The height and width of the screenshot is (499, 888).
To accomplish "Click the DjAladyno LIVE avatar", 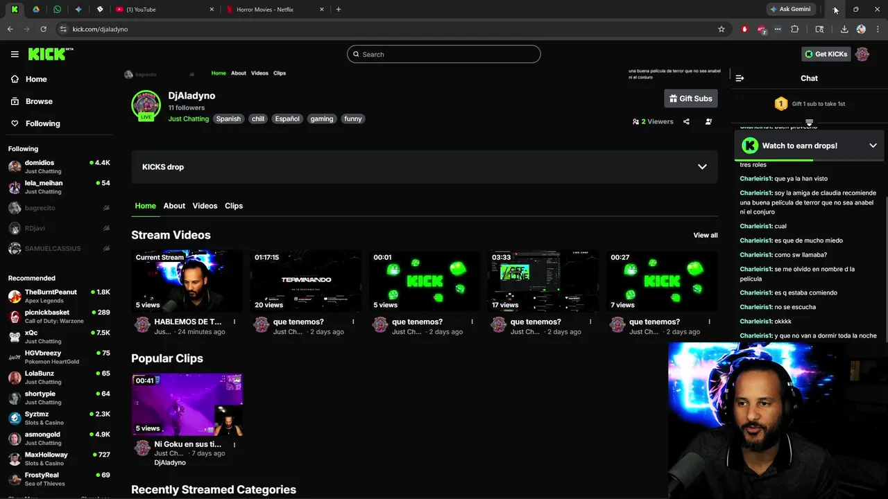I will 146,105.
